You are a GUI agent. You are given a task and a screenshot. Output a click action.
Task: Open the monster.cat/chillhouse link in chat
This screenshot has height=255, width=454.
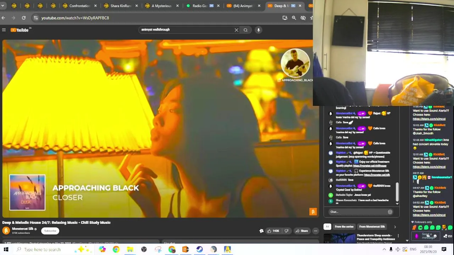370,166
